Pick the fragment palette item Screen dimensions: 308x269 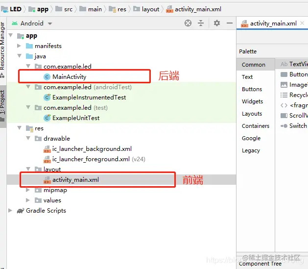click(x=294, y=105)
